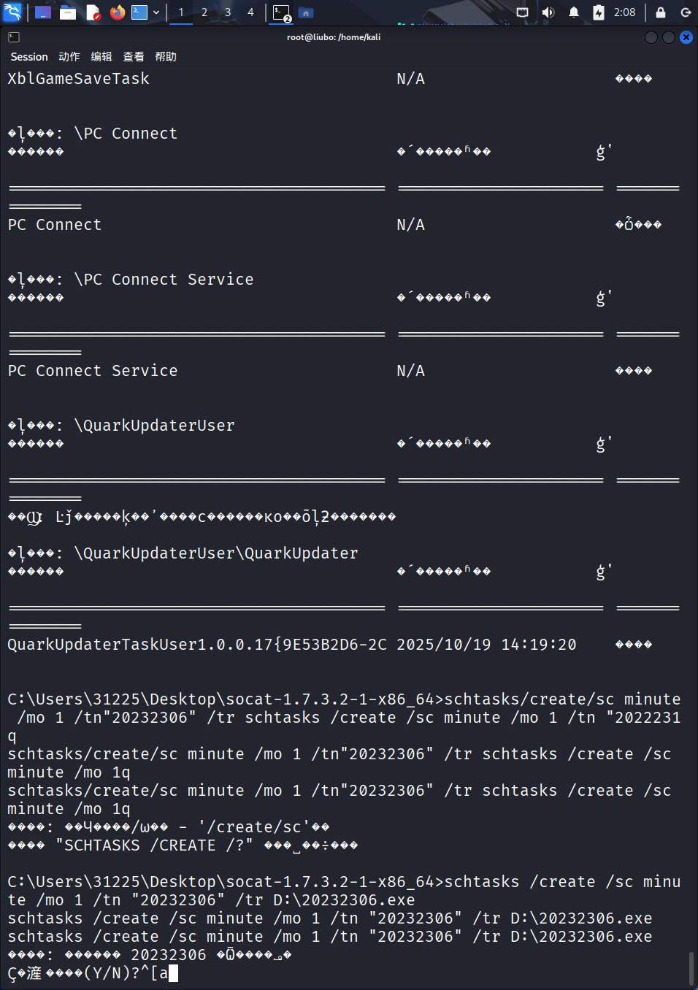
Task: Select the terminal window taskbar button
Action: [282, 12]
